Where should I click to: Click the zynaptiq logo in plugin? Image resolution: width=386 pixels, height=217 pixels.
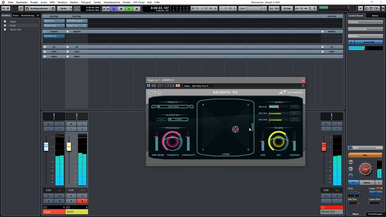291,92
